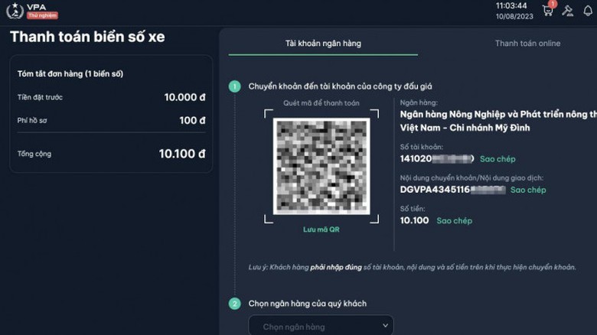The height and width of the screenshot is (335, 597).
Task: Click the step 2 green circle
Action: [235, 304]
